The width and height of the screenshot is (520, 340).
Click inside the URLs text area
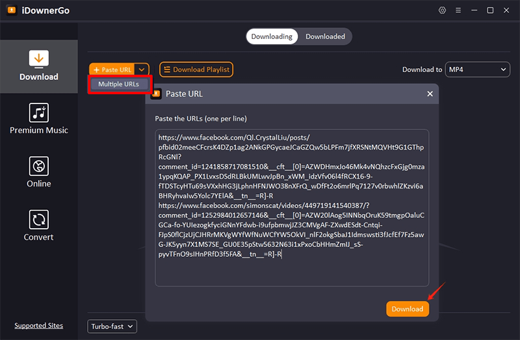291,273
